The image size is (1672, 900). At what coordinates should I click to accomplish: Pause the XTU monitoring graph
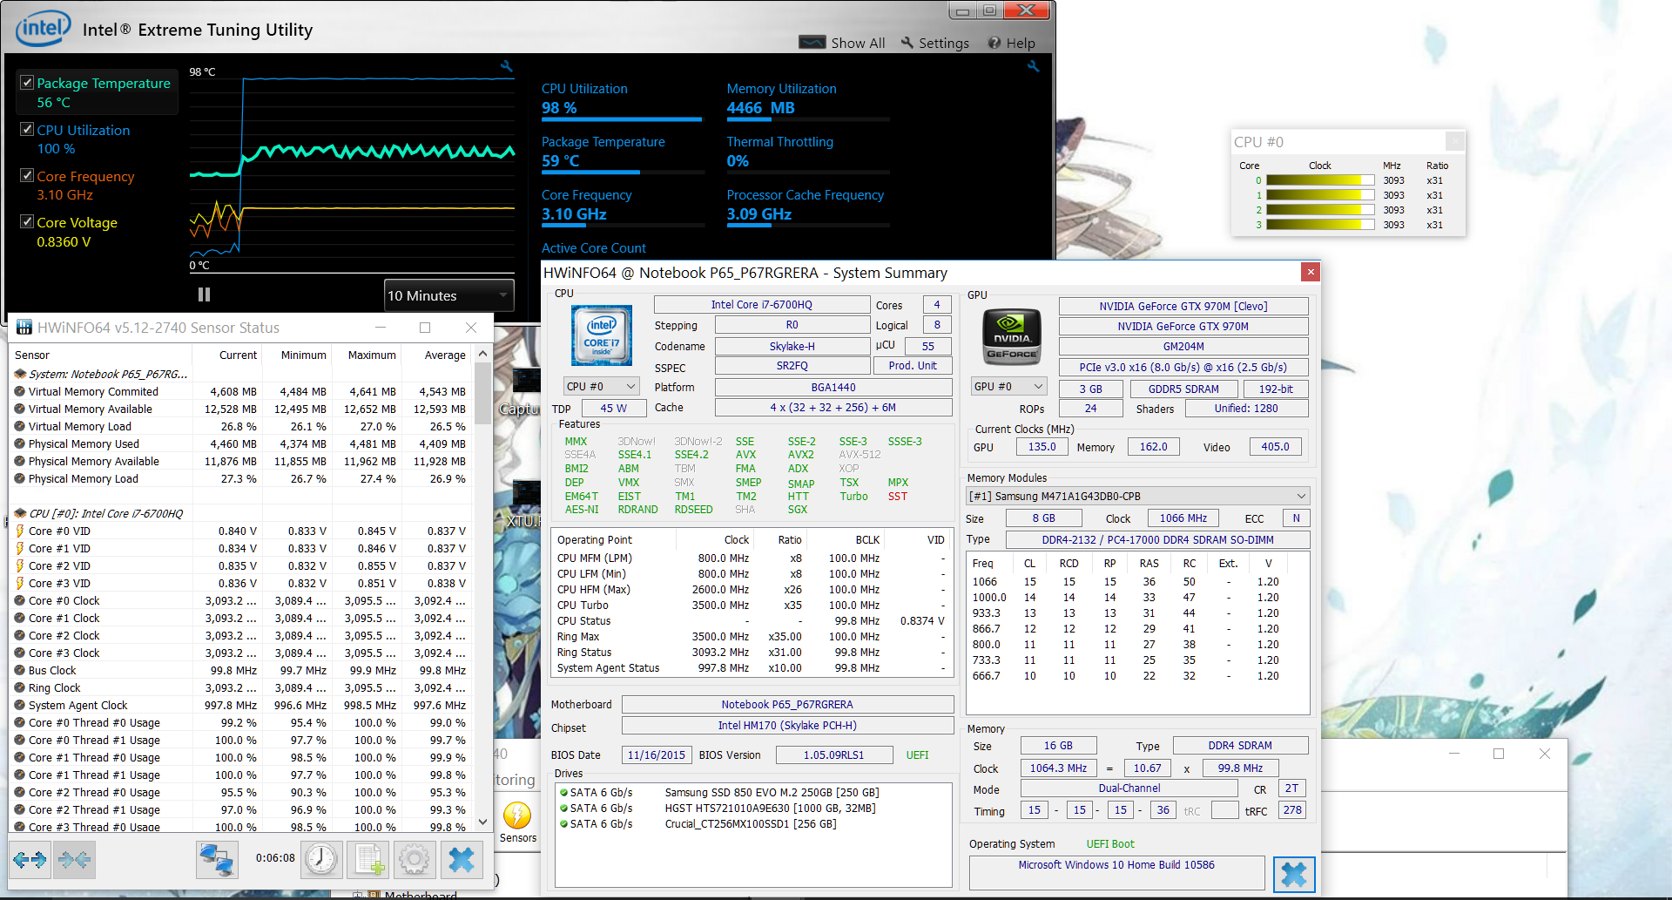click(x=204, y=294)
